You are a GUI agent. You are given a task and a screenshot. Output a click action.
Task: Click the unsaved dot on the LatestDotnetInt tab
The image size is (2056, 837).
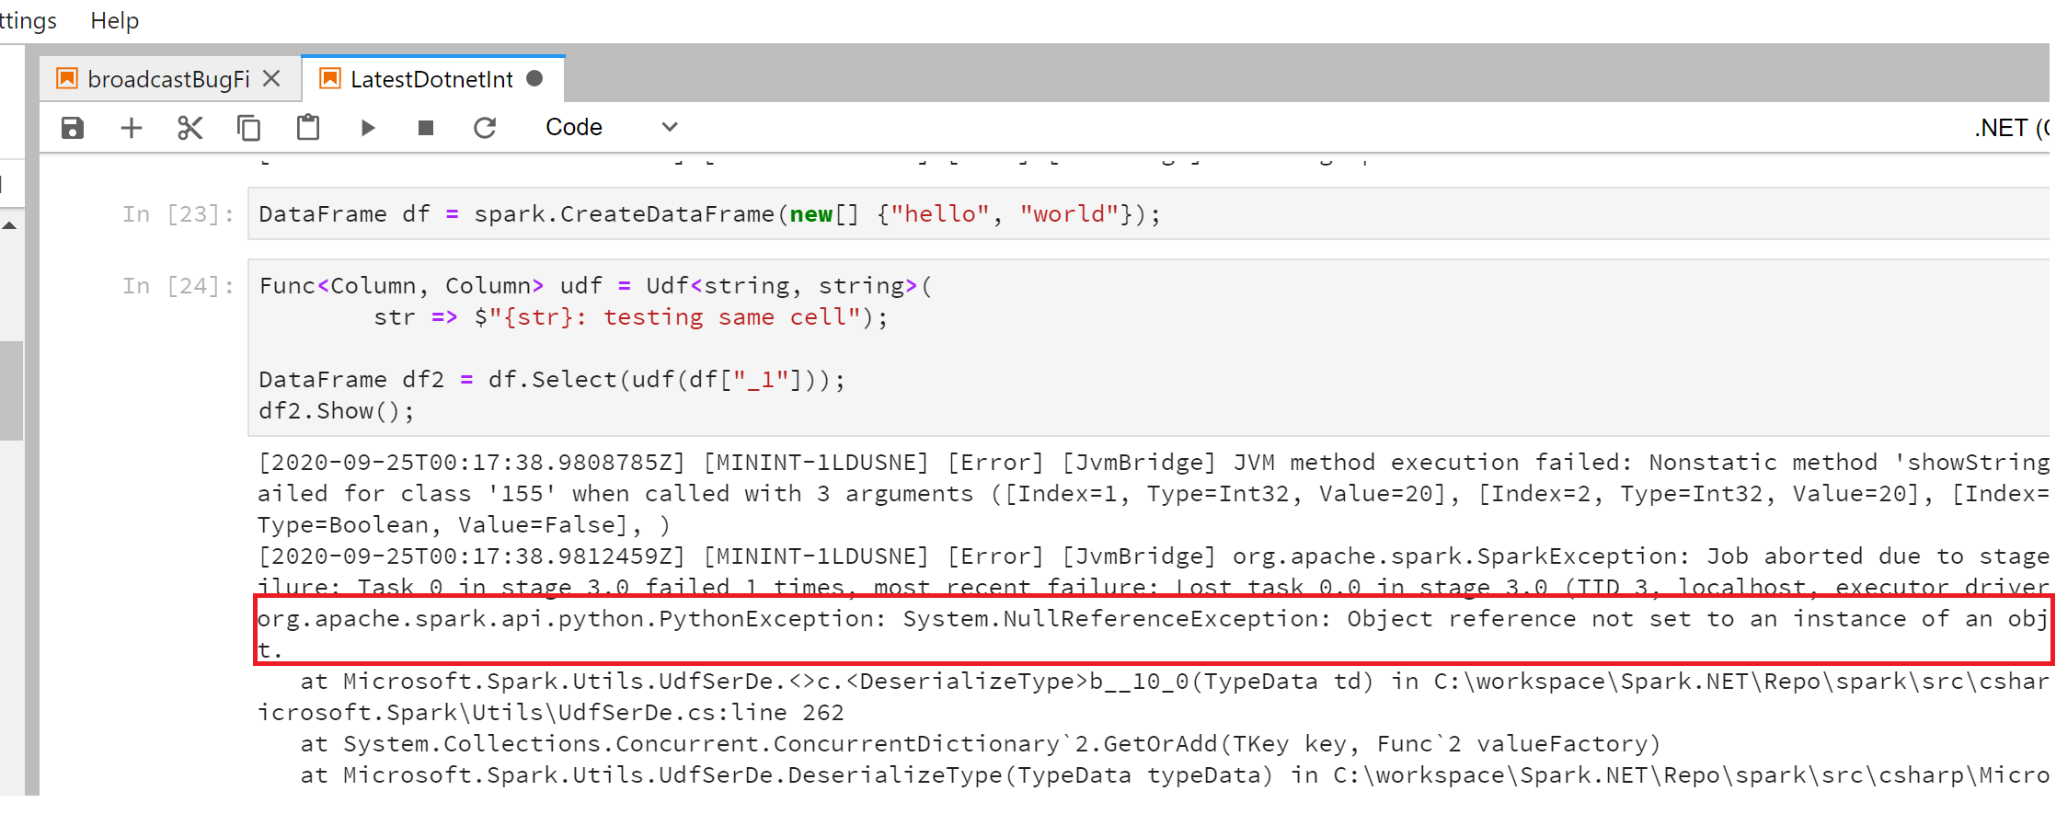click(534, 79)
